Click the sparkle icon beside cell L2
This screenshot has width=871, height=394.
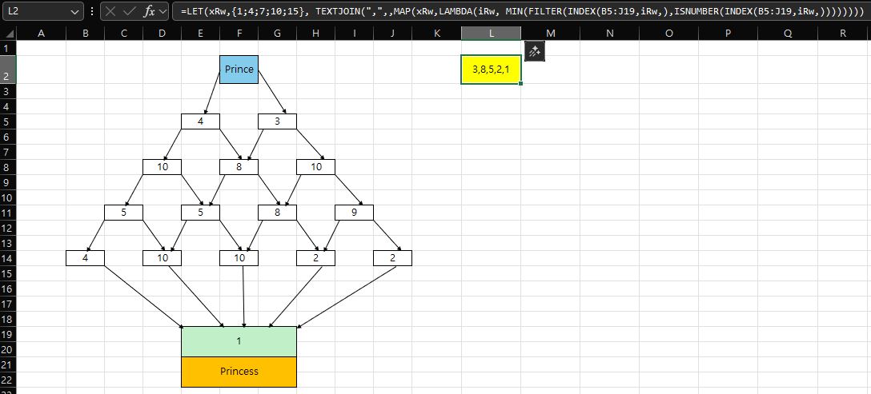click(x=534, y=51)
